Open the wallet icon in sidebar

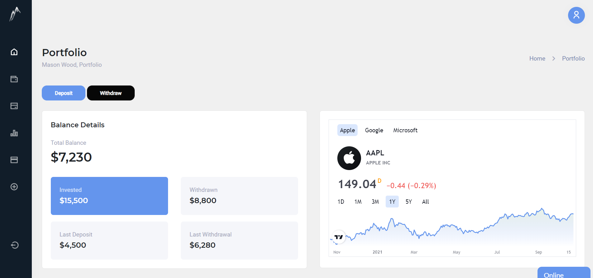coord(14,79)
